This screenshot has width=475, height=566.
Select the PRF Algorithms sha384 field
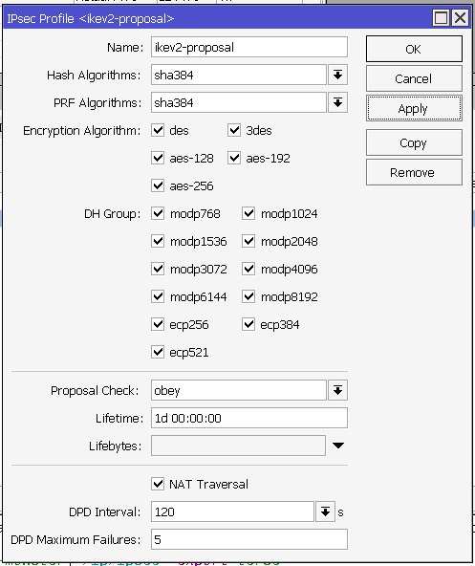click(239, 102)
